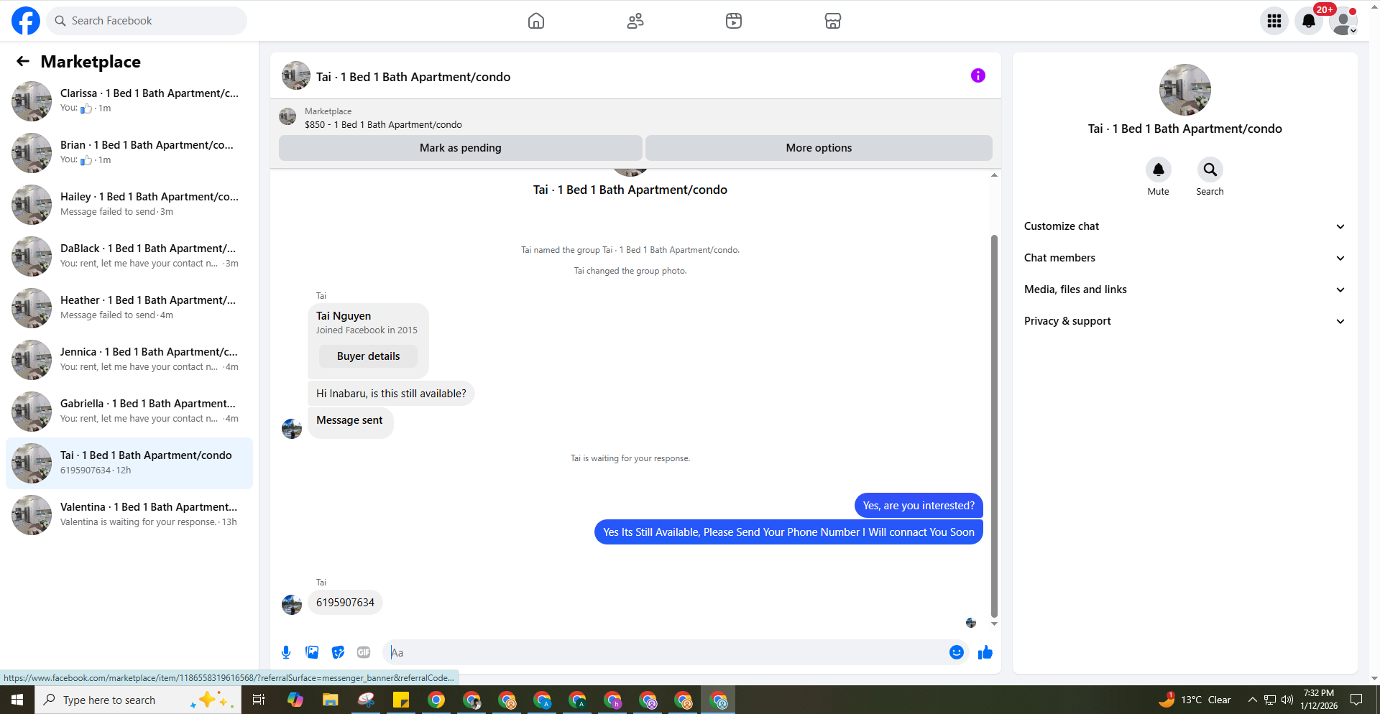Click the Mark as pending button
Image resolution: width=1380 pixels, height=714 pixels.
pyautogui.click(x=461, y=148)
